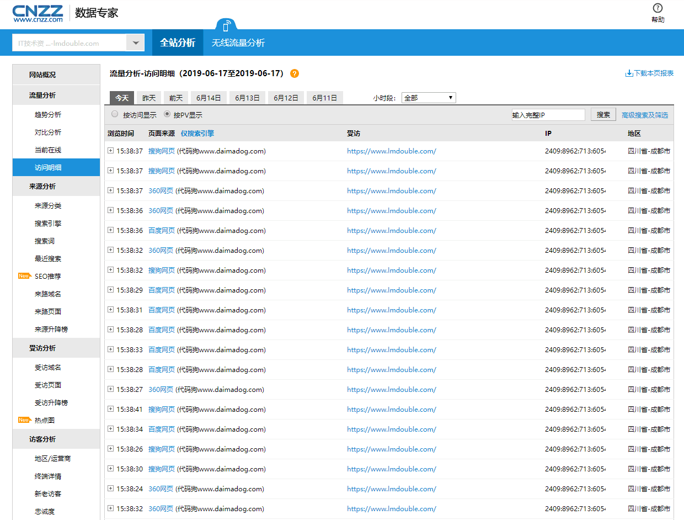Switch to the 昨天 date tab

[x=149, y=98]
